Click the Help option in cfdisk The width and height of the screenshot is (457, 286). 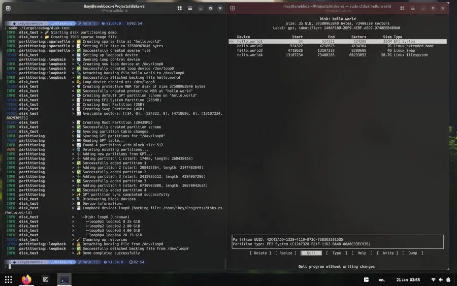coord(362,252)
